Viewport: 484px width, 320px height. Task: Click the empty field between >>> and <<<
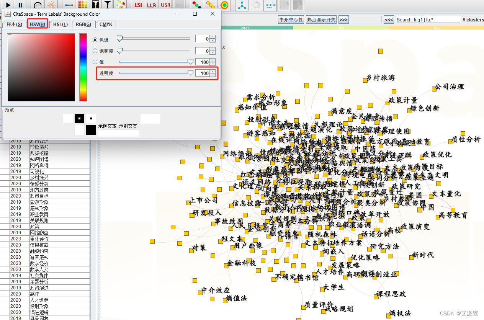(x=366, y=20)
